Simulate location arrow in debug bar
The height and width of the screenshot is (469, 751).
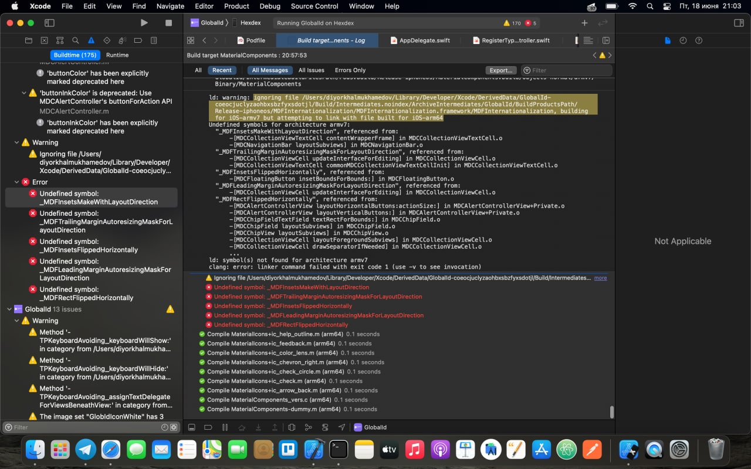point(342,427)
